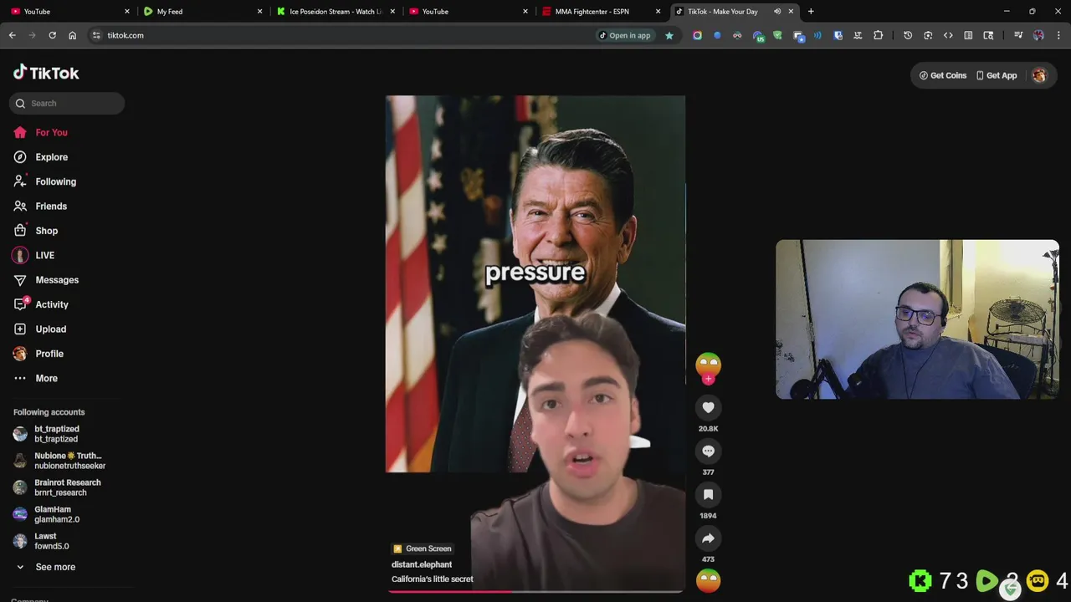
Task: Open bt_traptized account
Action: (46, 434)
